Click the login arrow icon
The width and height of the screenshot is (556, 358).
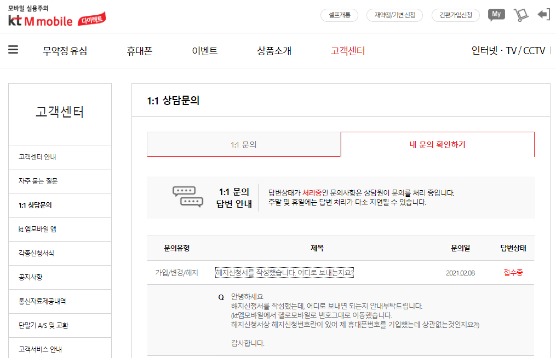click(x=543, y=15)
